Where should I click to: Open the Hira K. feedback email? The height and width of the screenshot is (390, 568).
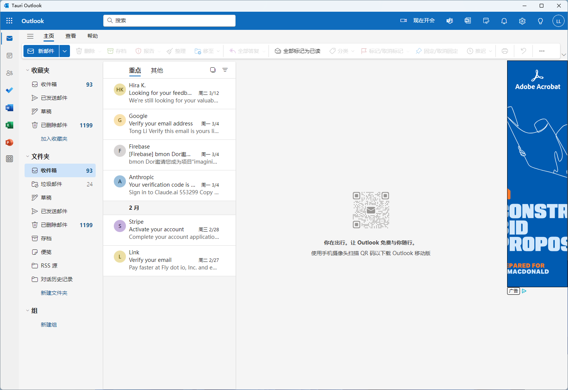(169, 94)
